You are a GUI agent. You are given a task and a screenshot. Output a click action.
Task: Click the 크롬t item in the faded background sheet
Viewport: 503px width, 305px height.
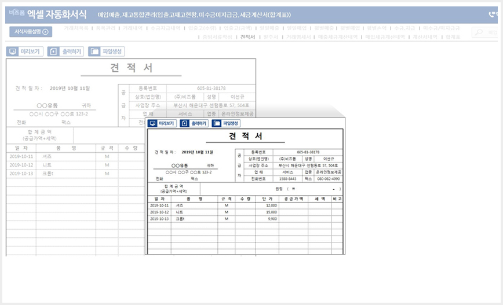point(48,173)
